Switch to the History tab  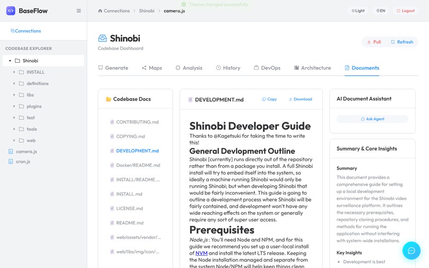point(228,68)
